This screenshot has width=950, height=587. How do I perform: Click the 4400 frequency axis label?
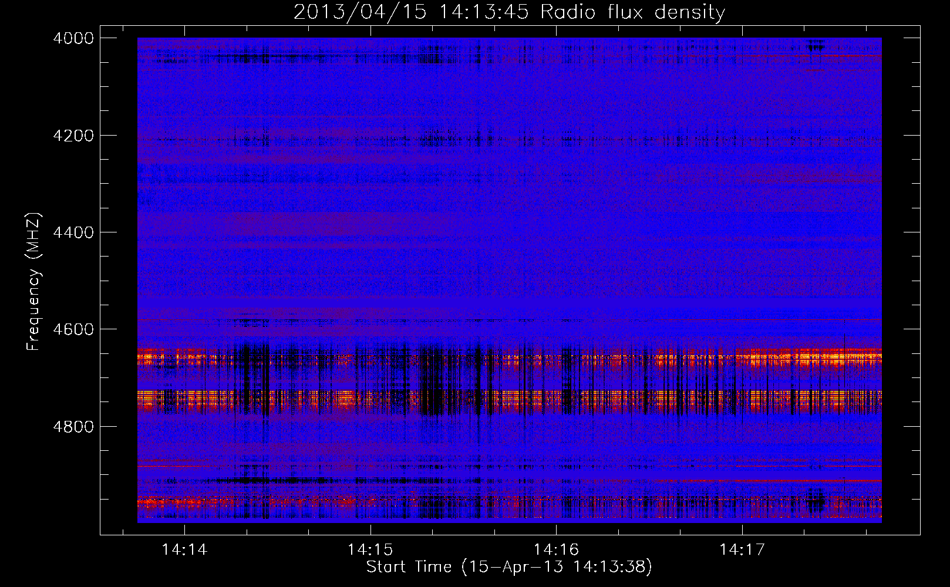coord(73,232)
